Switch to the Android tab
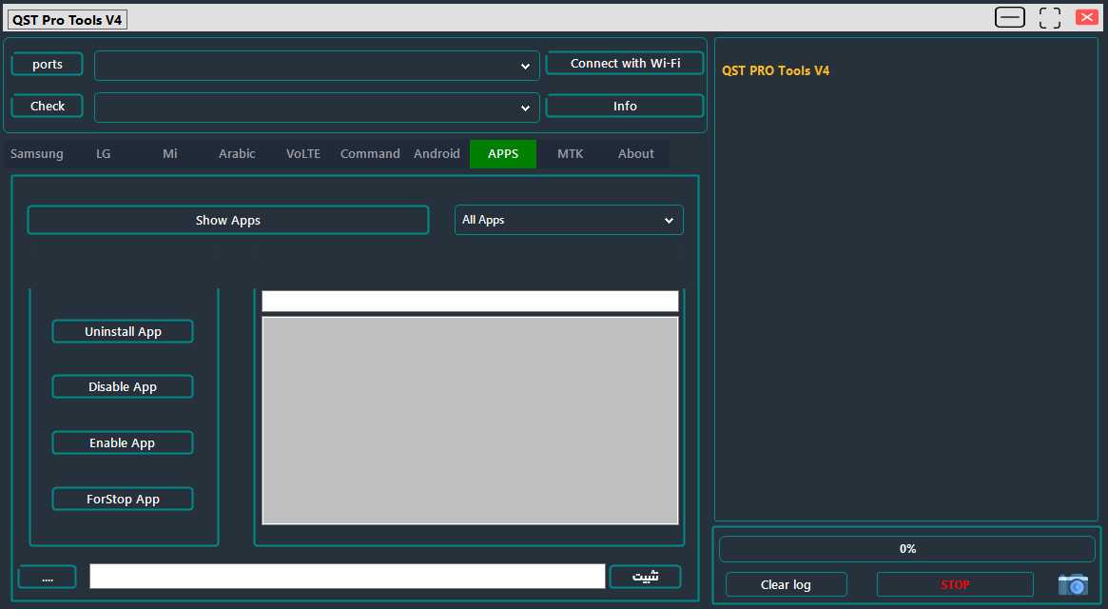 (437, 153)
